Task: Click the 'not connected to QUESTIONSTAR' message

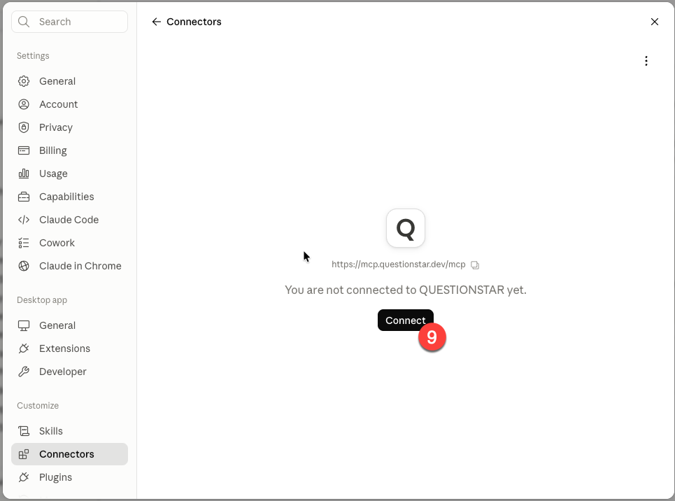Action: pyautogui.click(x=406, y=290)
